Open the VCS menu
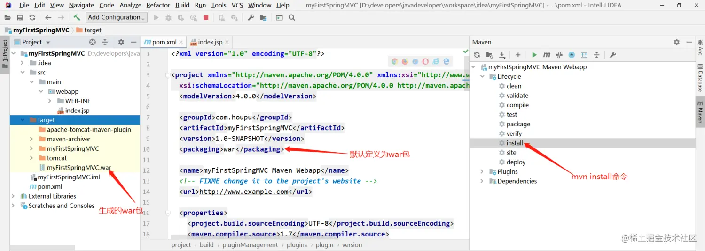The width and height of the screenshot is (705, 251). coord(237,5)
